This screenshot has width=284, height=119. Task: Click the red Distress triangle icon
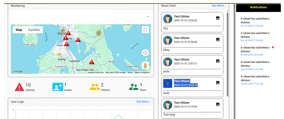click(20, 87)
